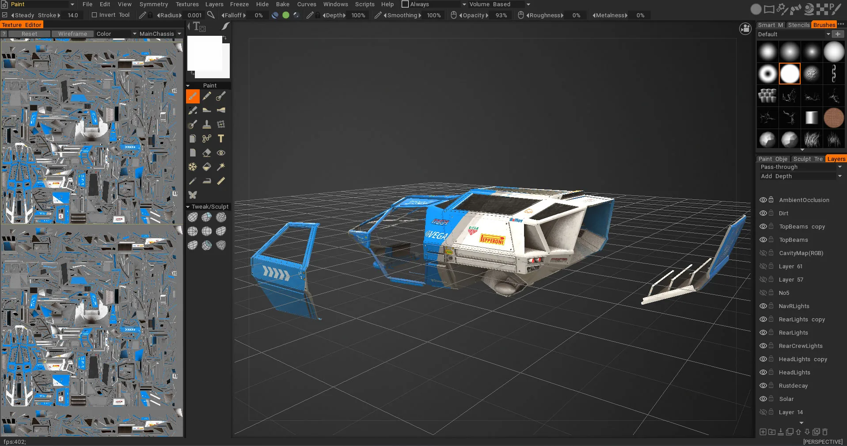Open the Textures menu
The height and width of the screenshot is (446, 847).
[x=187, y=4]
